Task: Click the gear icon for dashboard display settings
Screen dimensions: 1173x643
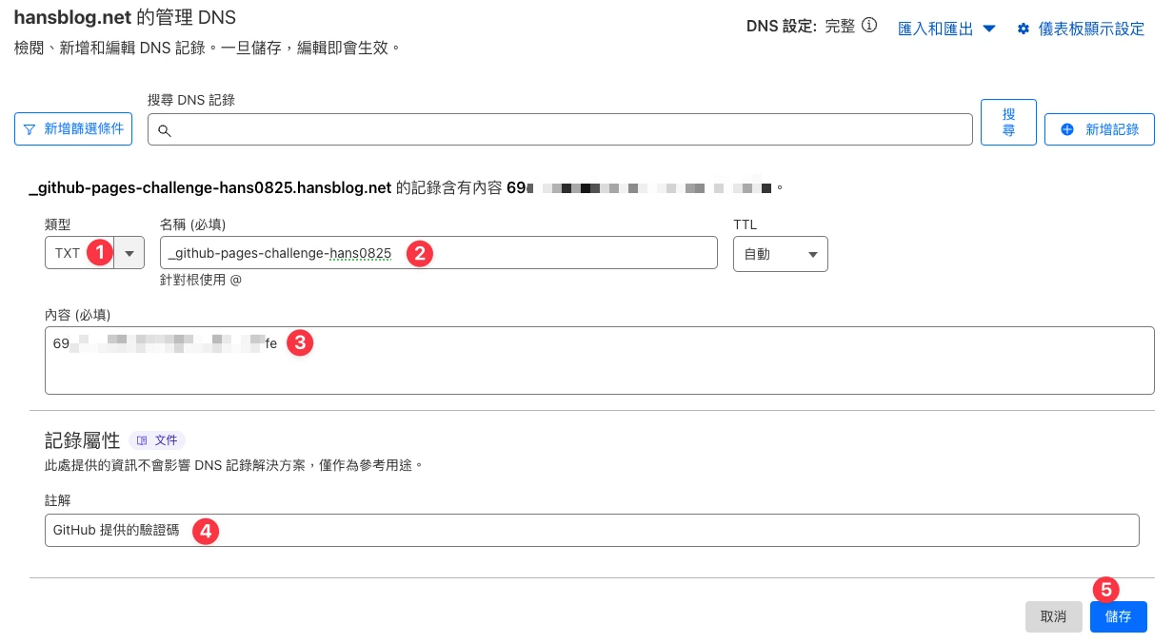Action: [1024, 29]
